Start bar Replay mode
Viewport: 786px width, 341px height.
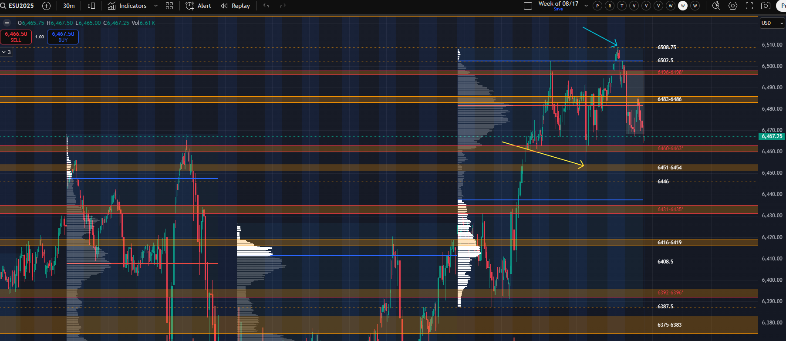pos(236,6)
